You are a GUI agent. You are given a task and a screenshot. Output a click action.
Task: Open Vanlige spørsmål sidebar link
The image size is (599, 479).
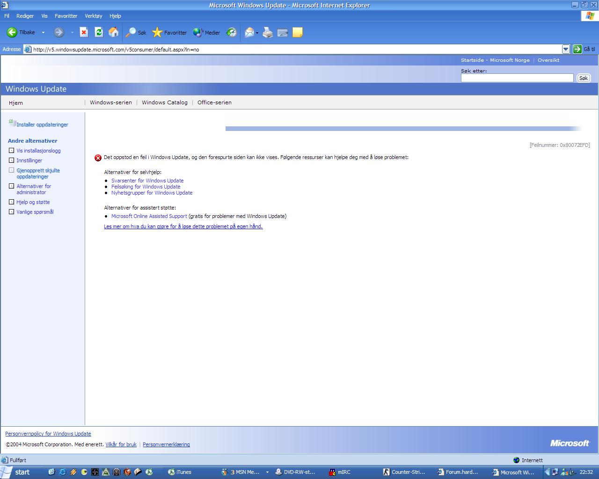35,212
